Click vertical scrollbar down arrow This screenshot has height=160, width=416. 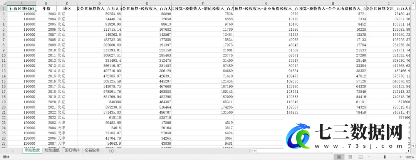coord(413,146)
